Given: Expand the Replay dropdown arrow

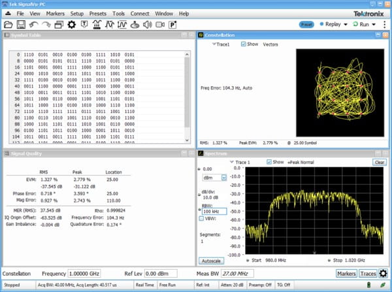Looking at the screenshot, I should coord(346,24).
